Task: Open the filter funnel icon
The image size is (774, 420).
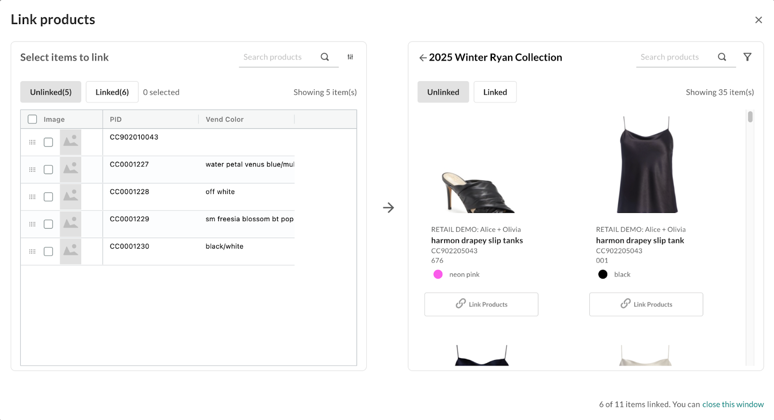Action: (747, 57)
